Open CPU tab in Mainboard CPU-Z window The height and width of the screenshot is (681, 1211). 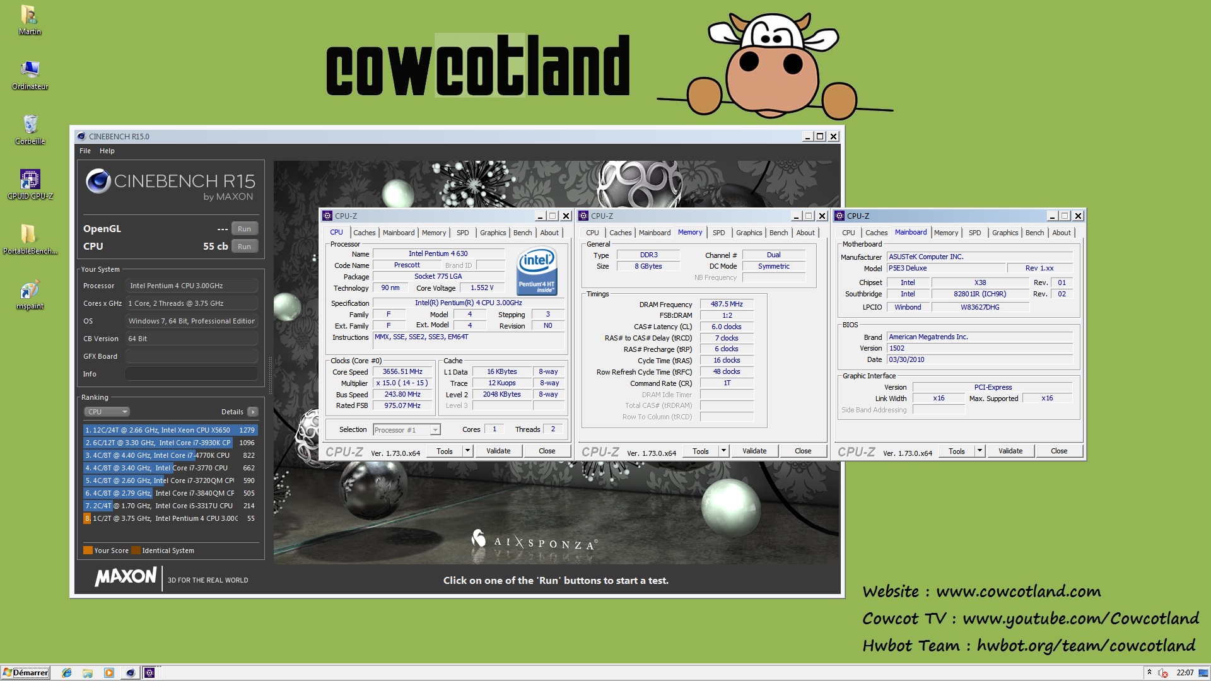tap(848, 233)
